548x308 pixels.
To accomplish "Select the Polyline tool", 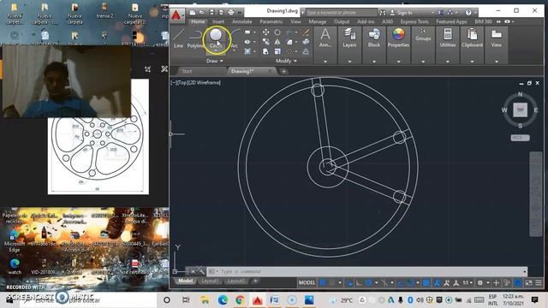I will click(195, 38).
